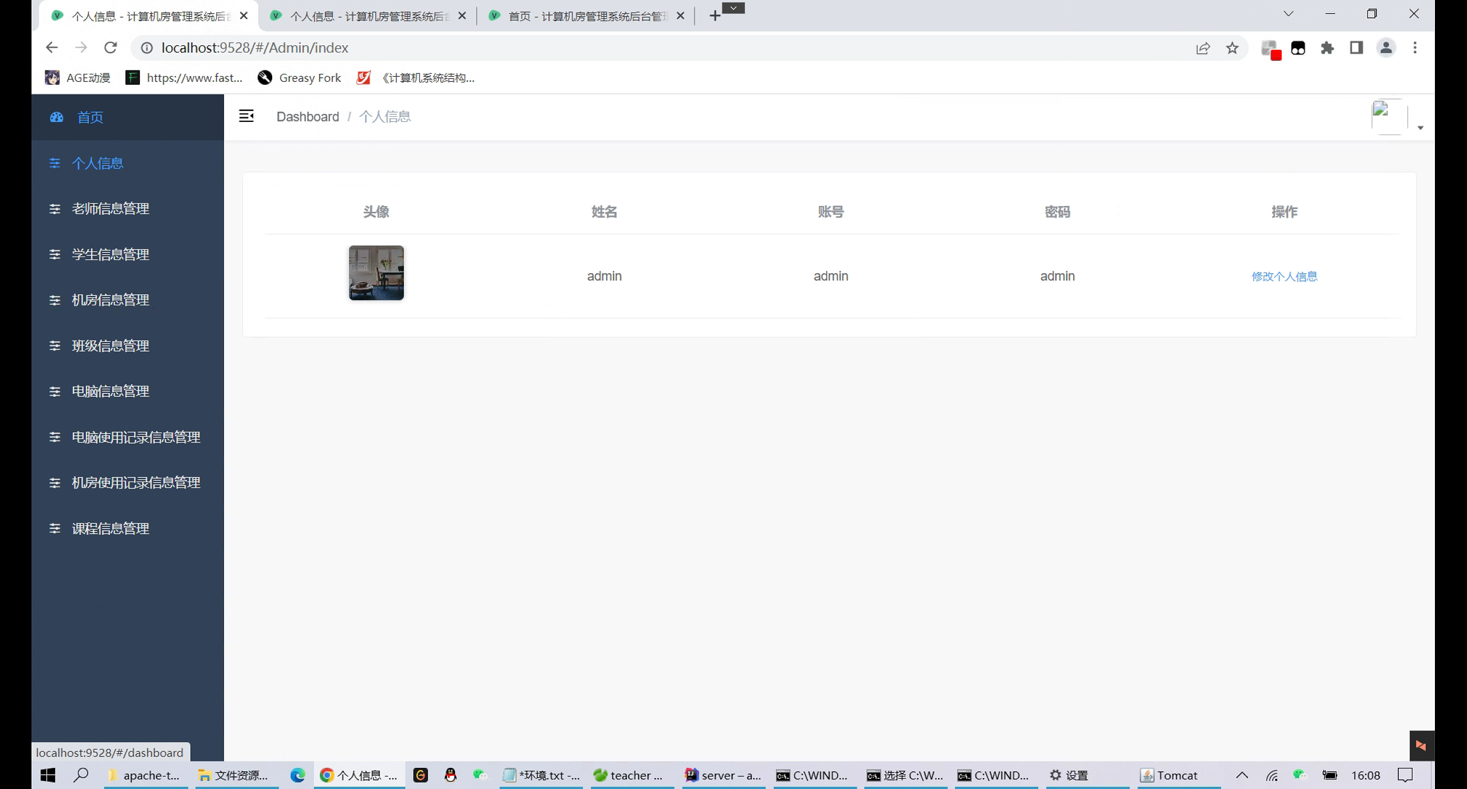Click the 个人信息 sidebar icon
Viewport: 1467px width, 789px height.
click(54, 163)
